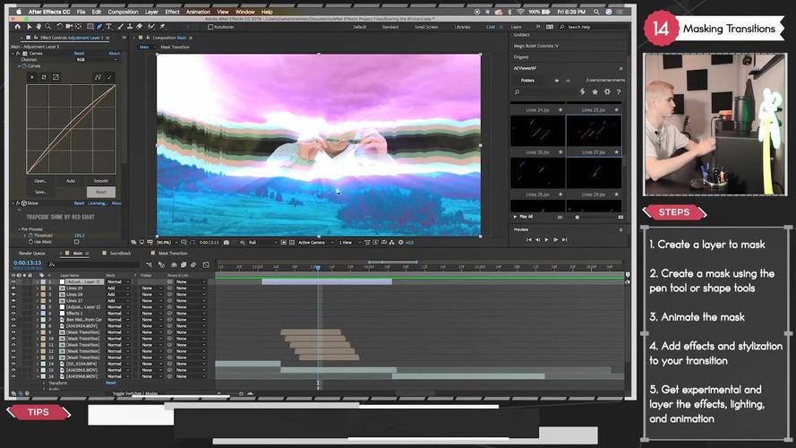This screenshot has height=448, width=796.
Task: Favorite the Lines 24.jsx star
Action: [x=561, y=109]
